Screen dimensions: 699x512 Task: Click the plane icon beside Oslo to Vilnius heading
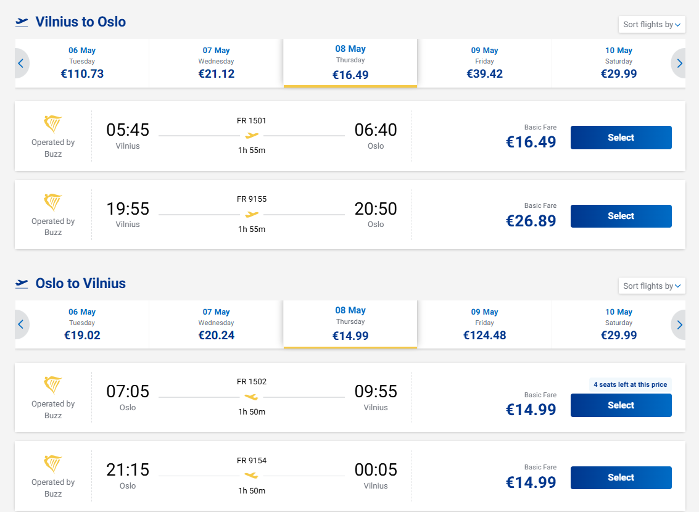click(x=22, y=283)
